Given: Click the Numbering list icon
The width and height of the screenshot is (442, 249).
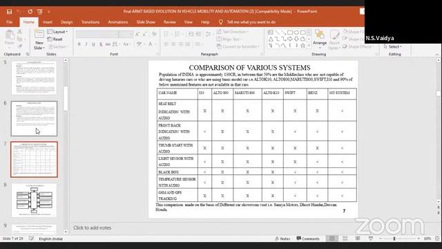Looking at the screenshot, I should tap(178, 34).
